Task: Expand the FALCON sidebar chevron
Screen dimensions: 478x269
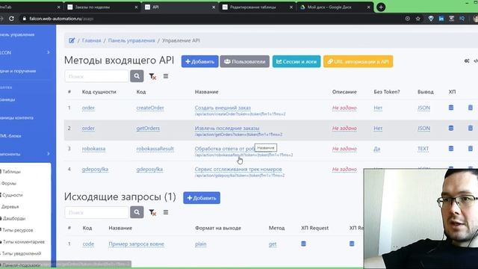Action: tap(48, 52)
